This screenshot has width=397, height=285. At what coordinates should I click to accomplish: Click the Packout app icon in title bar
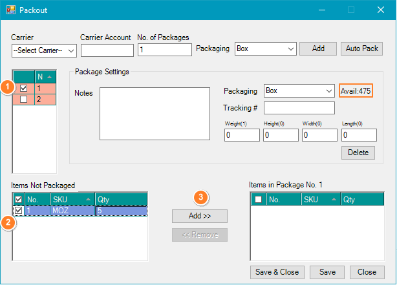tap(10, 10)
